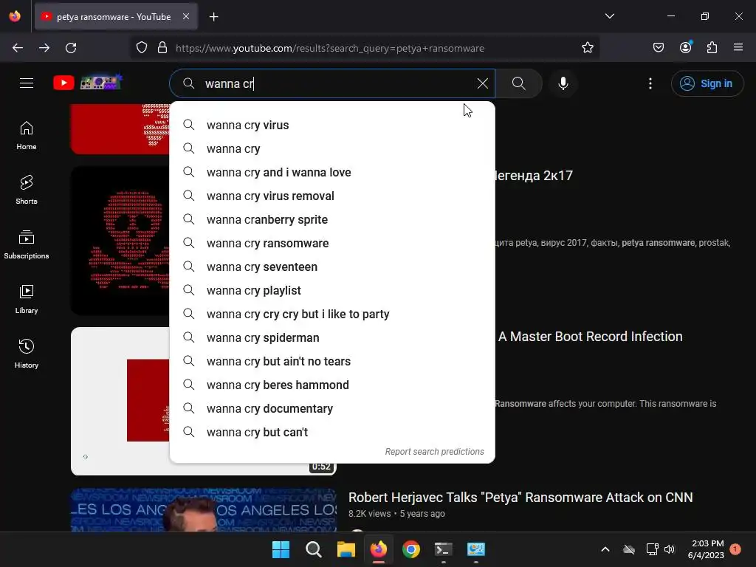
Task: Open Windows taskbar search
Action: coord(313,549)
